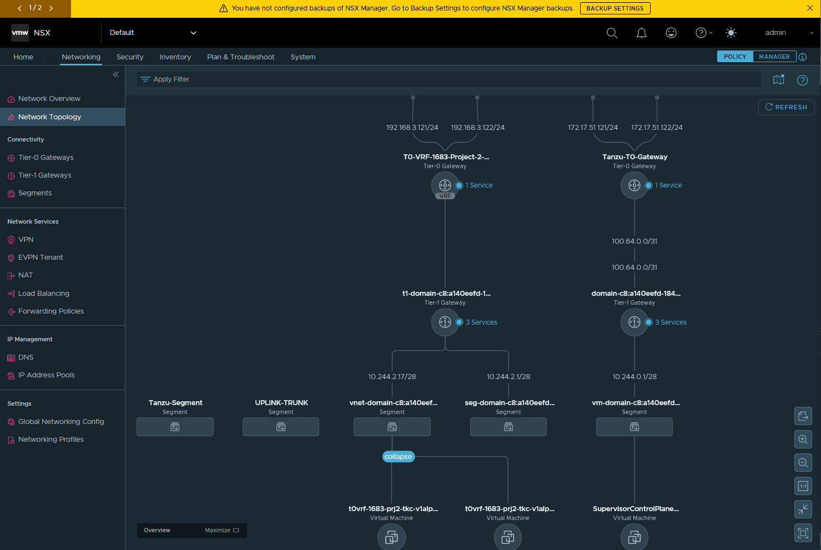Open the Default project selector dropdown
This screenshot has width=821, height=550.
coord(153,33)
